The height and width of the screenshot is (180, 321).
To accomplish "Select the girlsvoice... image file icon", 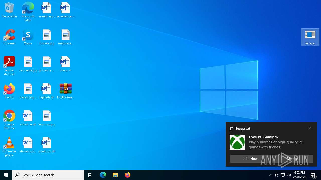I will [x=47, y=64].
